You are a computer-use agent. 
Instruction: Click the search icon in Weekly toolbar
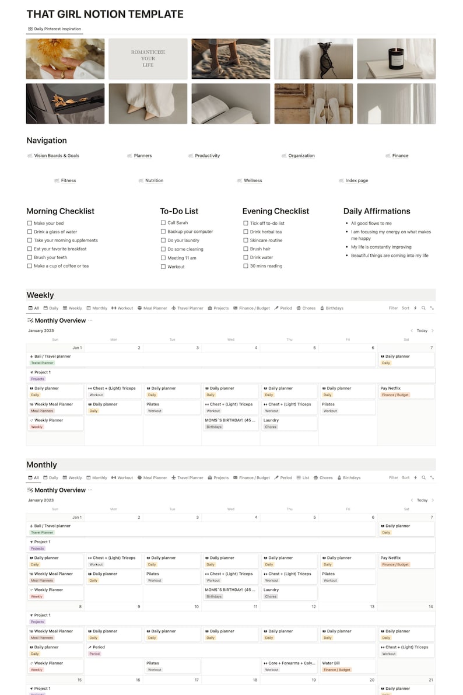(x=423, y=308)
